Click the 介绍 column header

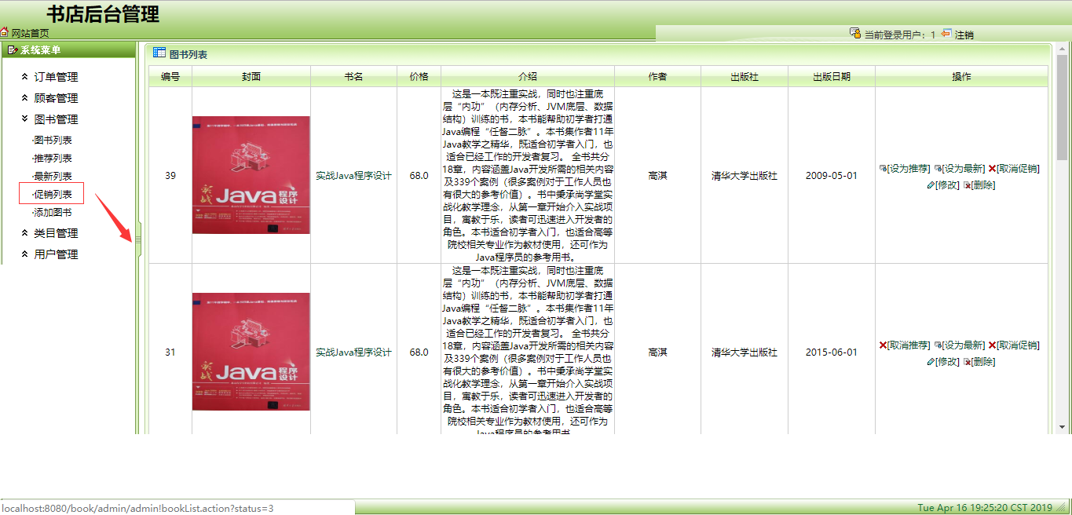528,76
